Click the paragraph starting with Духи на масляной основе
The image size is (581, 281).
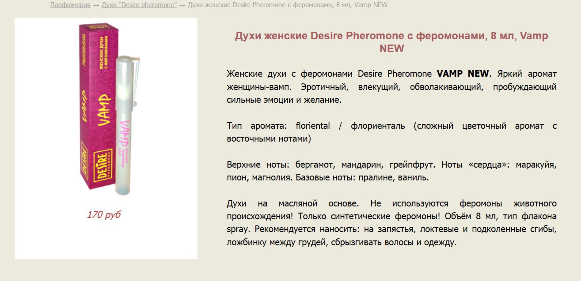pos(391,223)
